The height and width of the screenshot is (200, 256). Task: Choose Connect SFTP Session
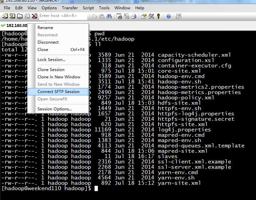58,92
